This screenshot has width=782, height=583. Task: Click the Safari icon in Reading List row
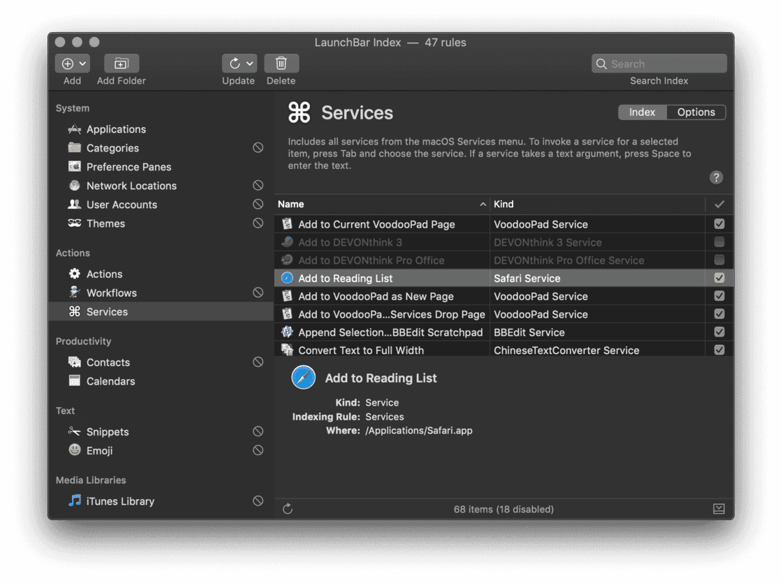point(287,278)
